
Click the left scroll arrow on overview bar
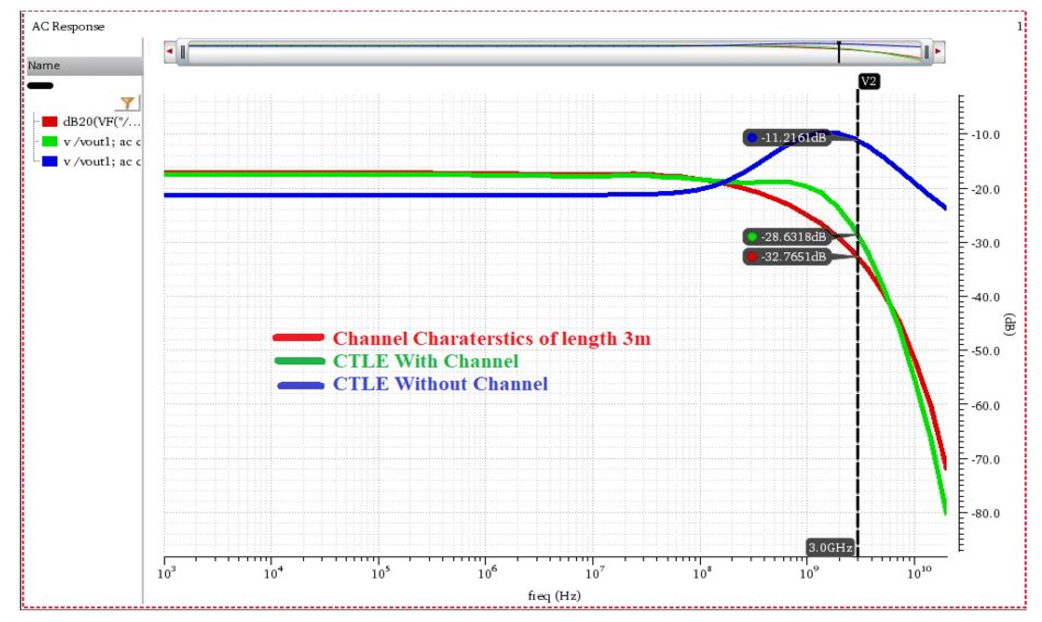click(x=170, y=51)
